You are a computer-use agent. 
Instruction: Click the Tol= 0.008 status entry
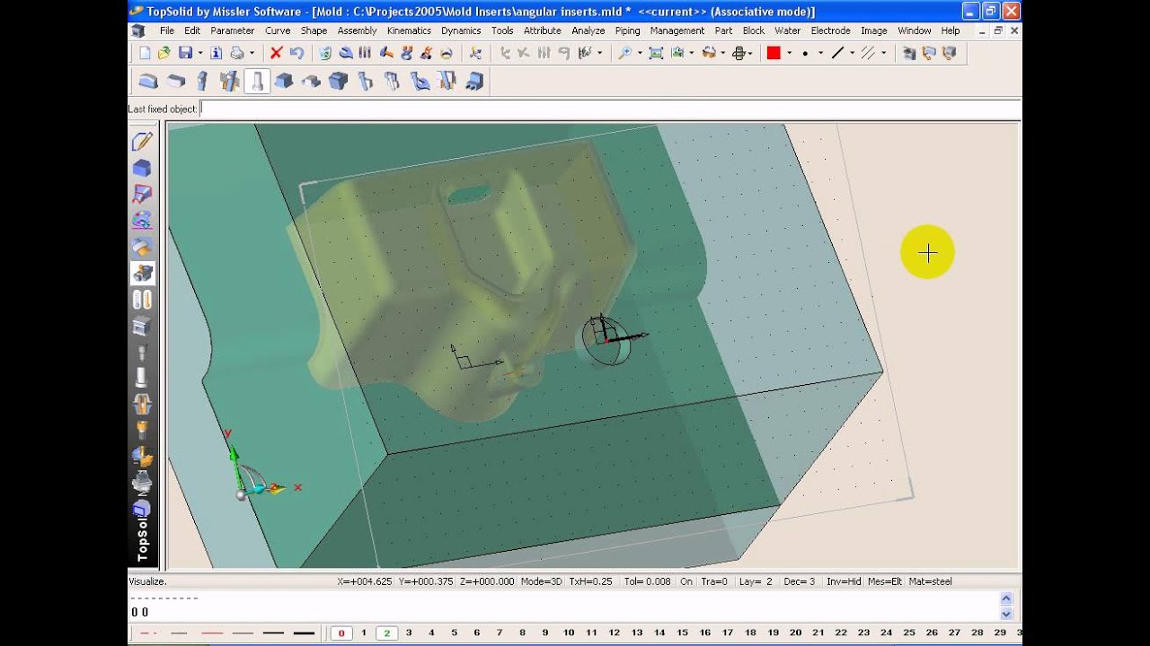648,581
